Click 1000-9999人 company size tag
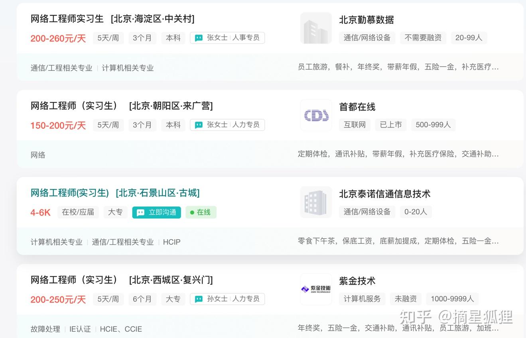The height and width of the screenshot is (338, 526). point(452,299)
